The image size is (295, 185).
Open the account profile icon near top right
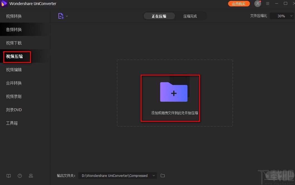pos(257,4)
